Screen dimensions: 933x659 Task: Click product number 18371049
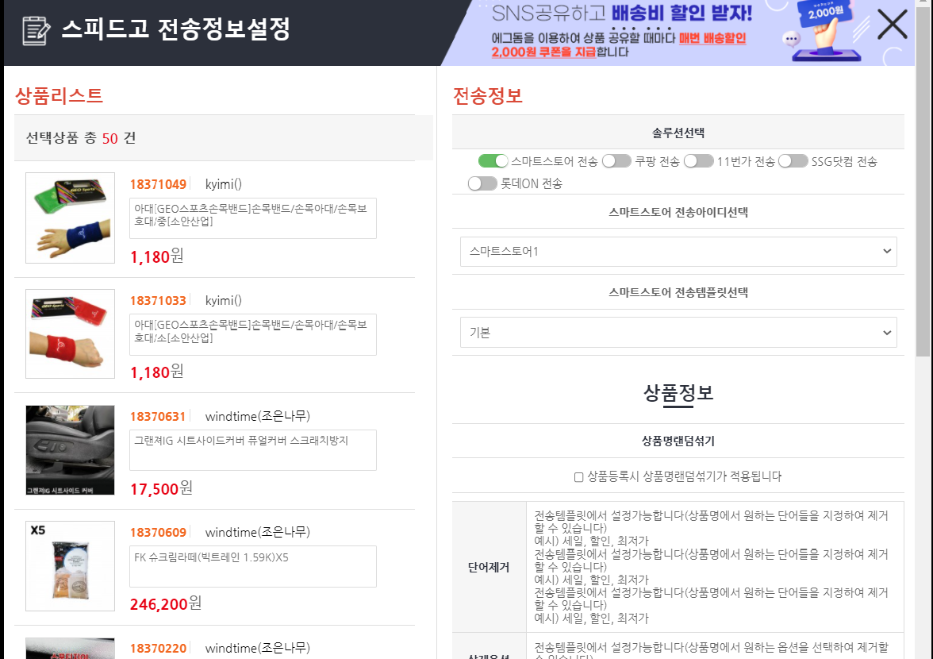(158, 184)
